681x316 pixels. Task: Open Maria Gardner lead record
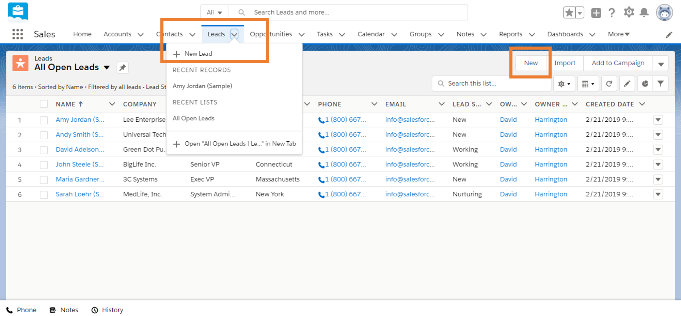click(80, 179)
